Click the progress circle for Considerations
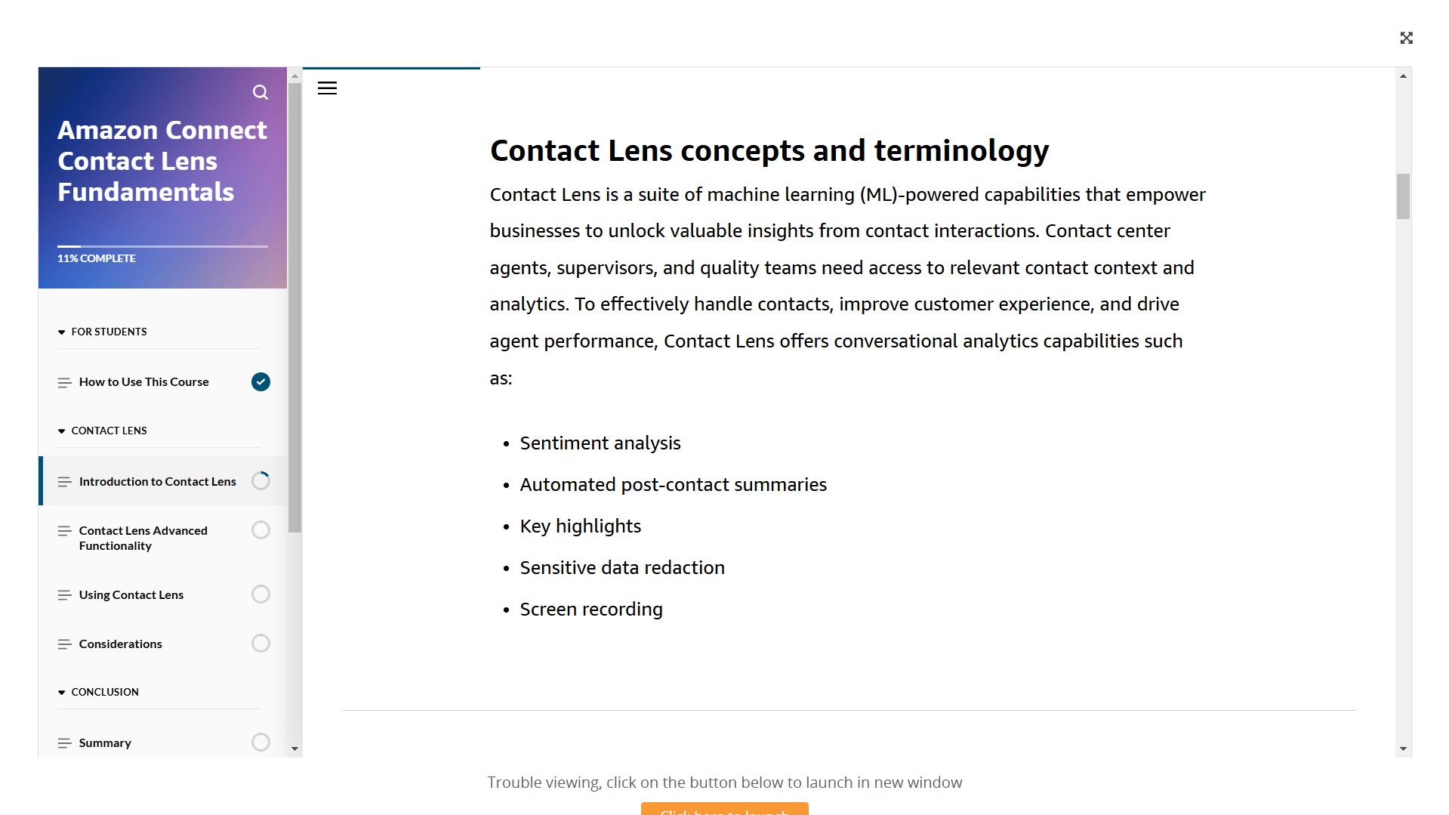 pyautogui.click(x=261, y=644)
